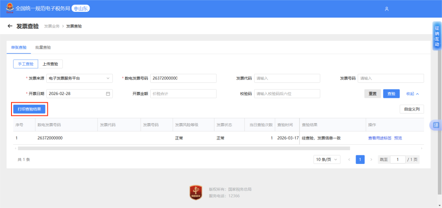Open the 征纳互动 side panel
The height and width of the screenshot is (208, 442).
[x=437, y=36]
